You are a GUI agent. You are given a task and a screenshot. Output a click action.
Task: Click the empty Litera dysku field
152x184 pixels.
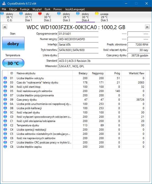pos(78,55)
